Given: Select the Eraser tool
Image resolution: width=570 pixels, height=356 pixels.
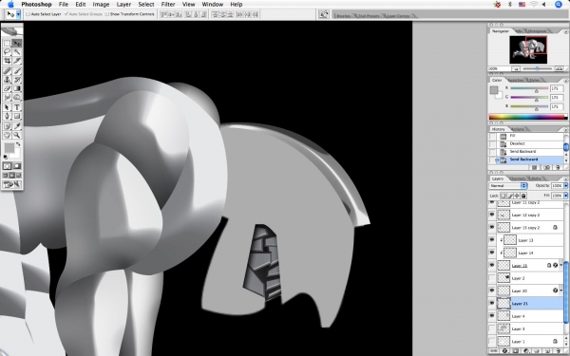Looking at the screenshot, I should pyautogui.click(x=7, y=88).
